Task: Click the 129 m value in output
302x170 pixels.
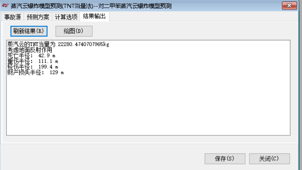Action: 57,72
